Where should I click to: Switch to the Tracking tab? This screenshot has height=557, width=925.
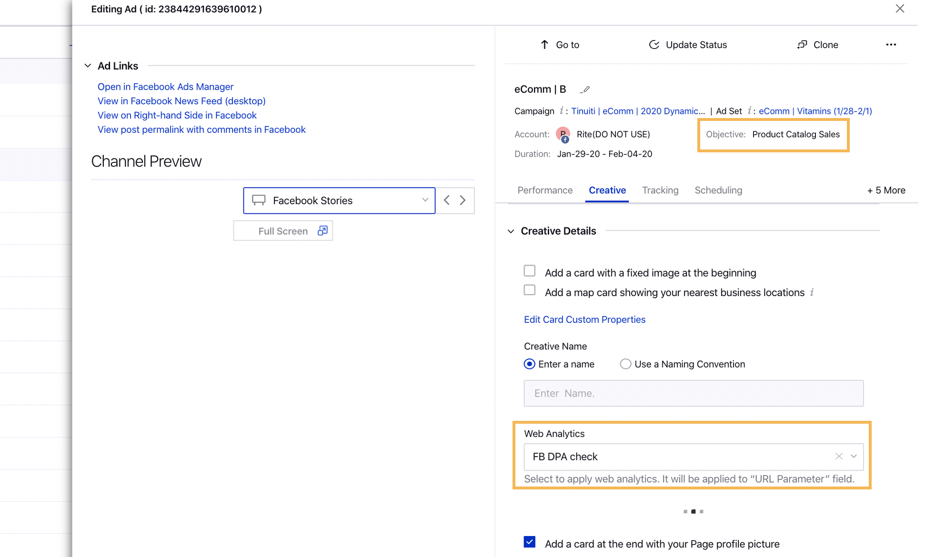(x=660, y=189)
